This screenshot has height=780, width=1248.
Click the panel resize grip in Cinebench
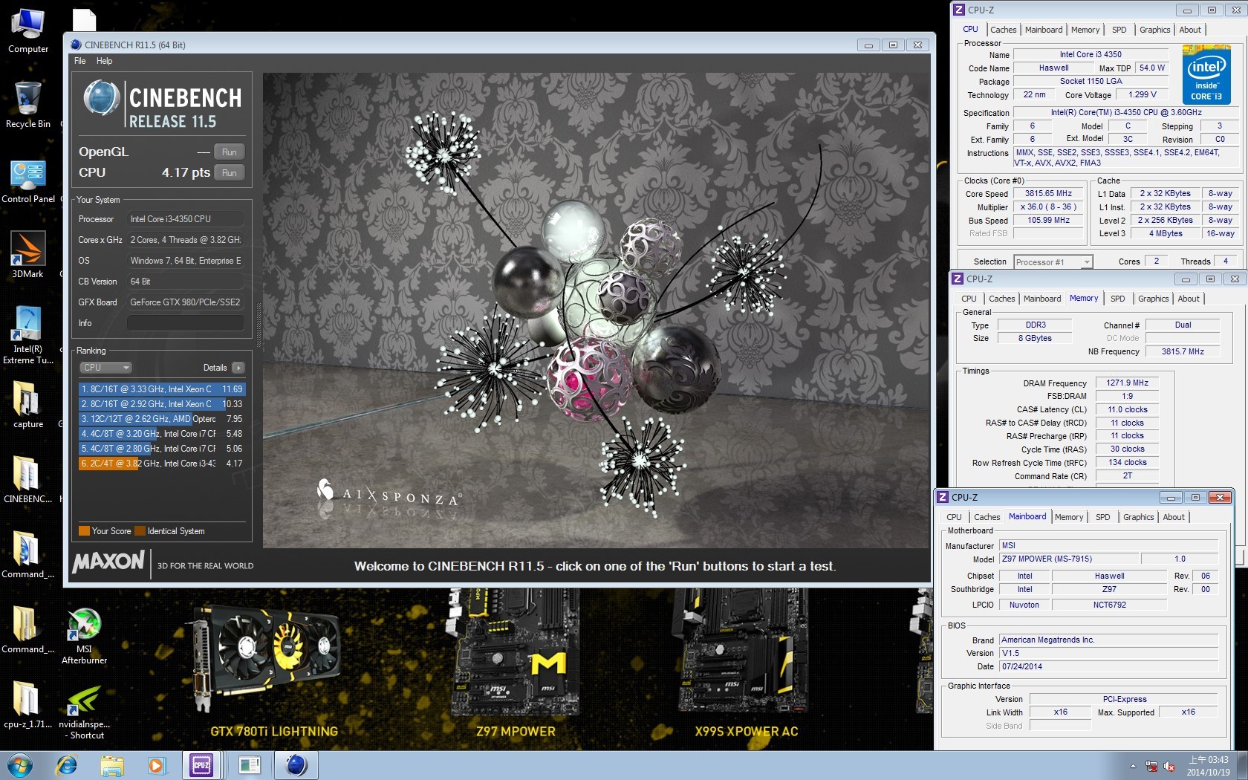pos(258,324)
